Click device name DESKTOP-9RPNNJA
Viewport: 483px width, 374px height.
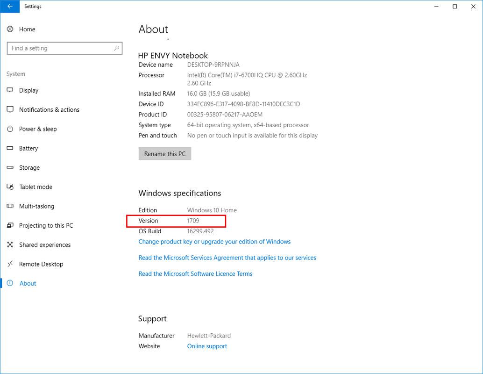click(x=213, y=65)
